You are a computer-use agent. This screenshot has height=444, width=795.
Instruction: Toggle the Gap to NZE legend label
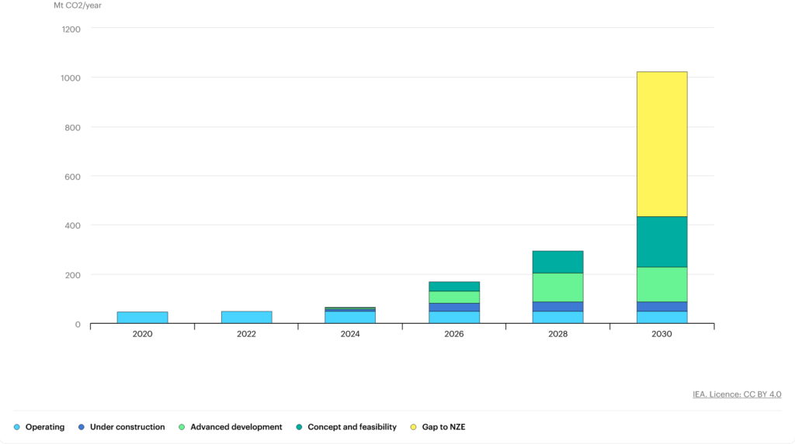(443, 427)
